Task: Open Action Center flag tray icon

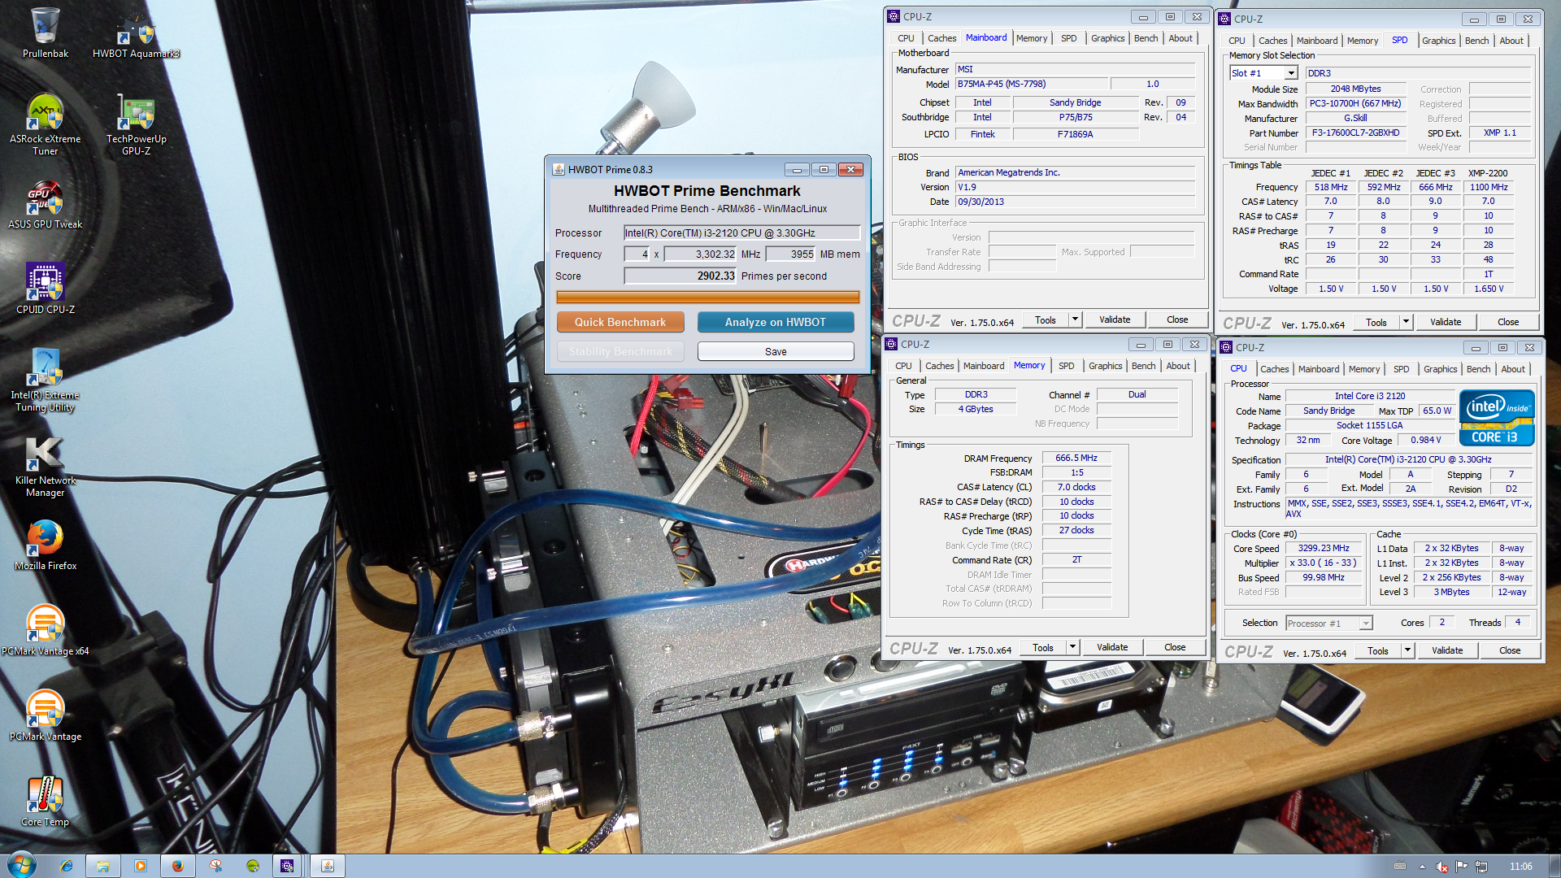Action: tap(1462, 867)
